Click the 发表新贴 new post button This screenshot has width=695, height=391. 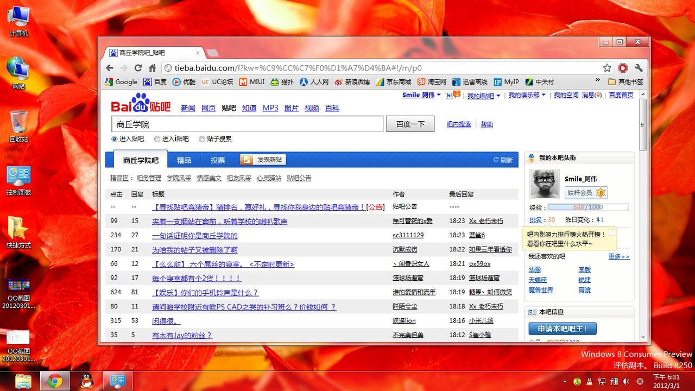click(263, 160)
